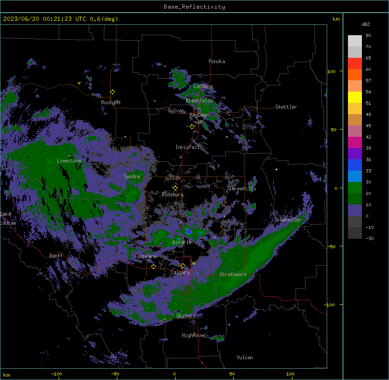The width and height of the screenshot is (389, 380).
Task: Click the yellow diamond marker above Didsbury
Action: click(175, 188)
